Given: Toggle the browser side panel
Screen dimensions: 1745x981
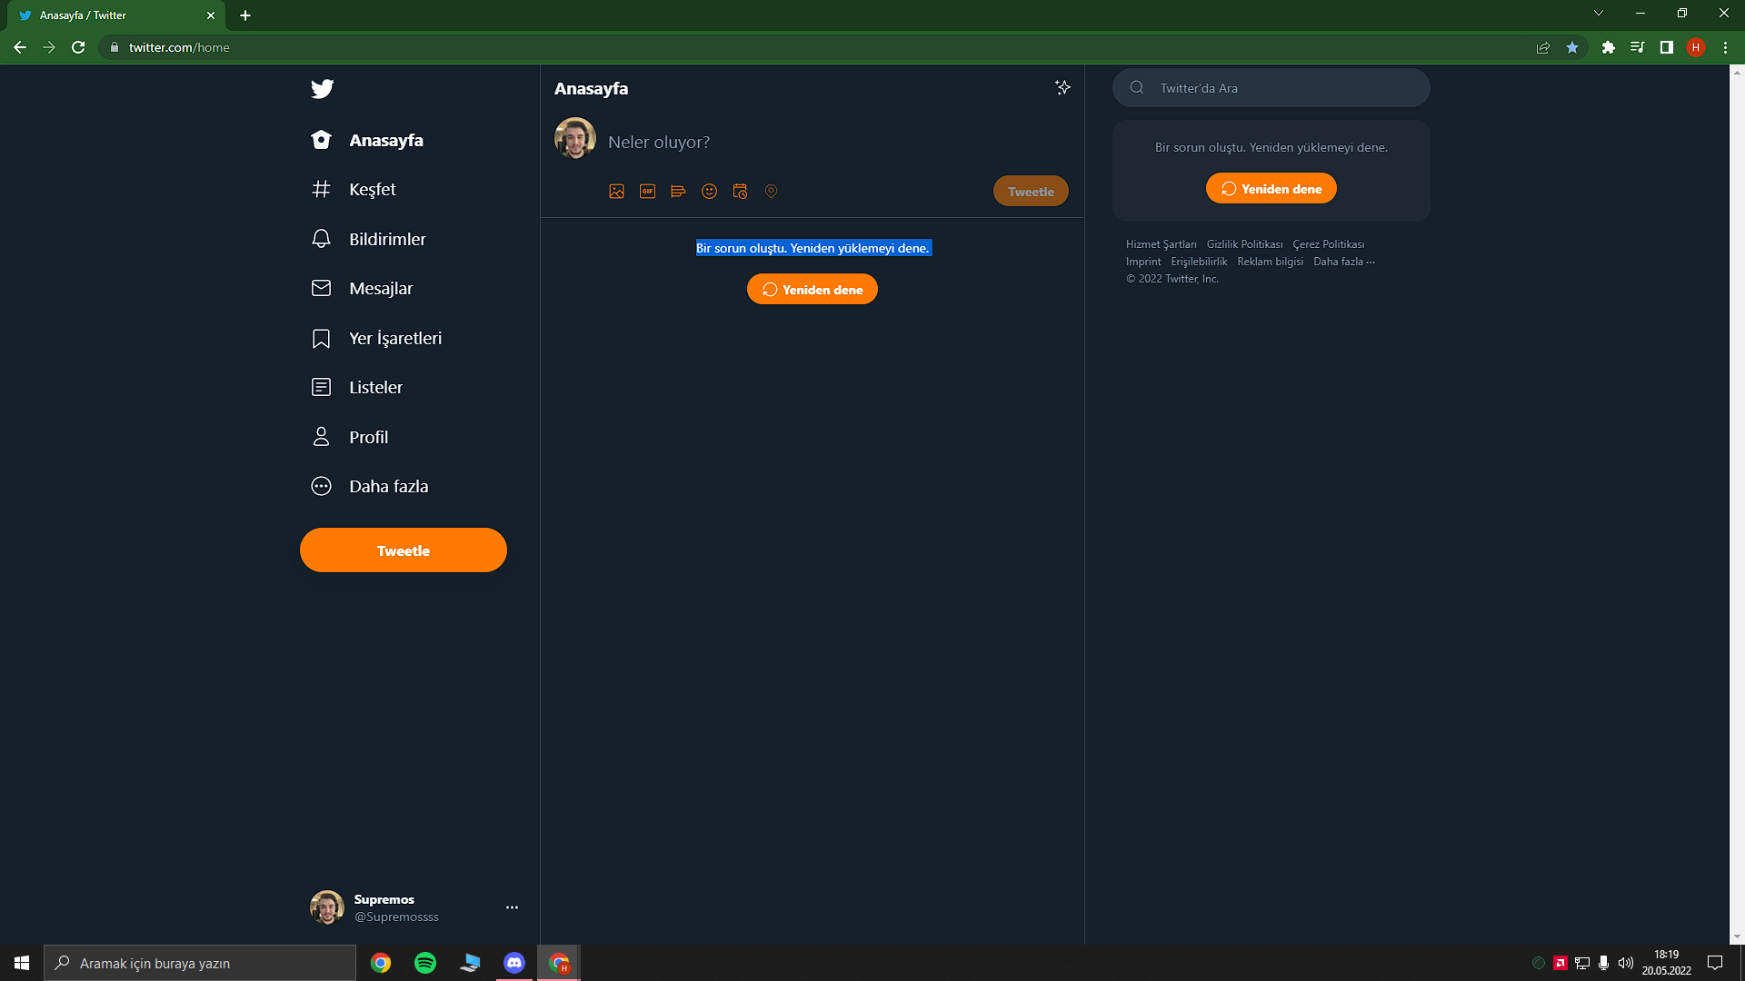Looking at the screenshot, I should click(x=1667, y=47).
